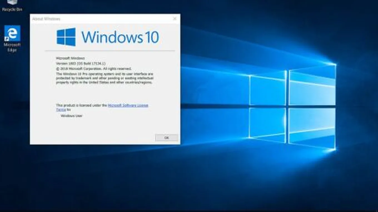
Task: Click the large "Windows 10" wordmark
Action: 120,37
